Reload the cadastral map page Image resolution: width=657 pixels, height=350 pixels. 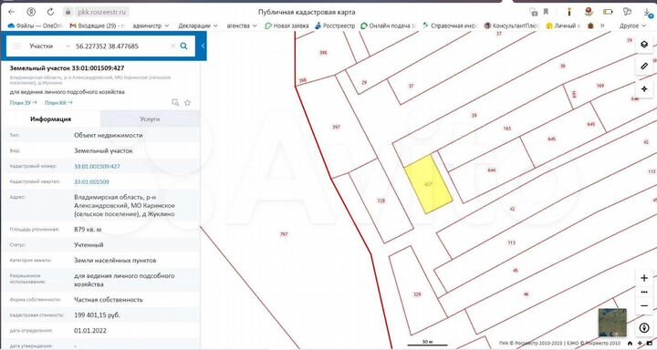(x=50, y=12)
